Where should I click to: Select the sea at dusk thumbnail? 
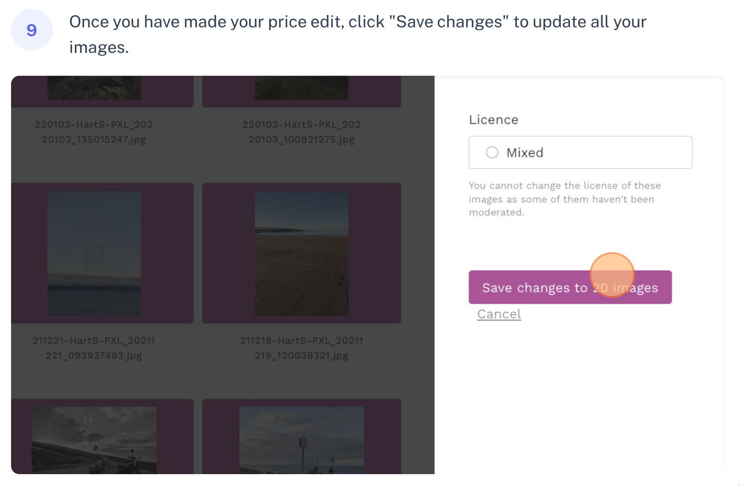[94, 253]
